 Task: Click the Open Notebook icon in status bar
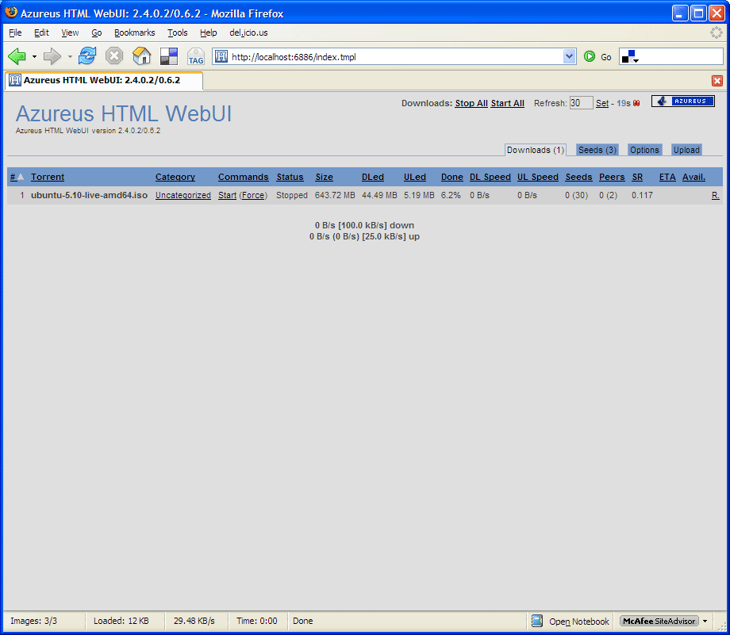(537, 621)
